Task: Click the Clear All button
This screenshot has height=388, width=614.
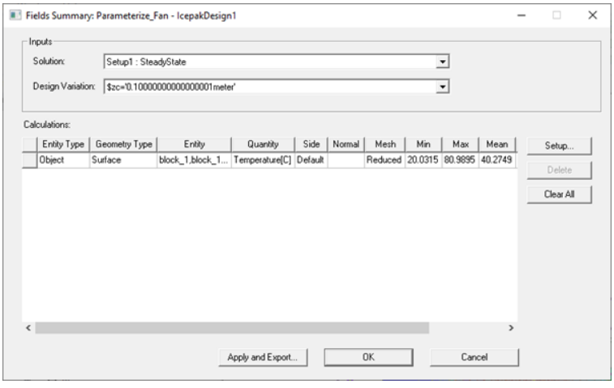Action: point(559,194)
